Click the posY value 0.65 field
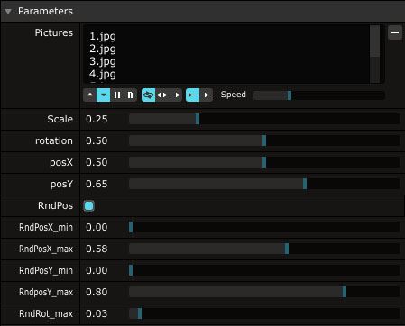 pos(97,184)
